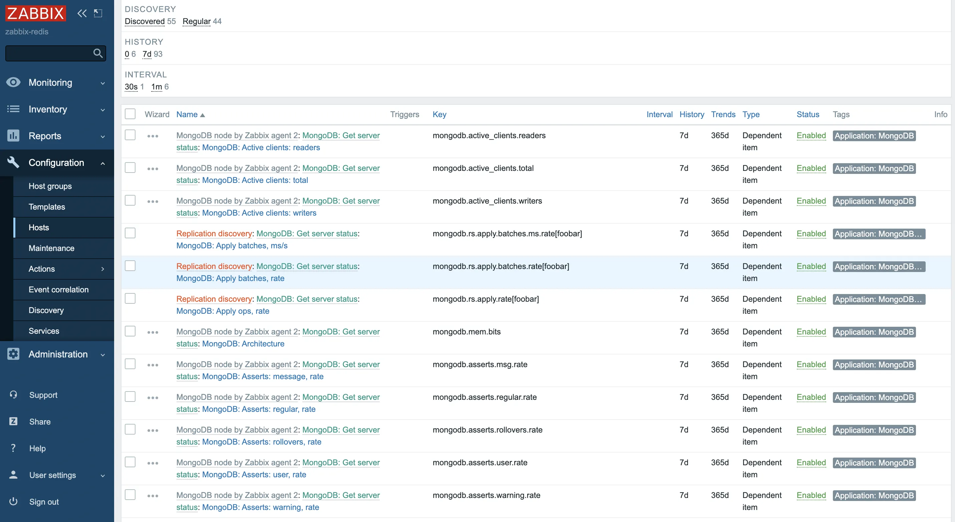Open wizard menu for Asserts: message, rate
The height and width of the screenshot is (522, 955).
pos(153,365)
